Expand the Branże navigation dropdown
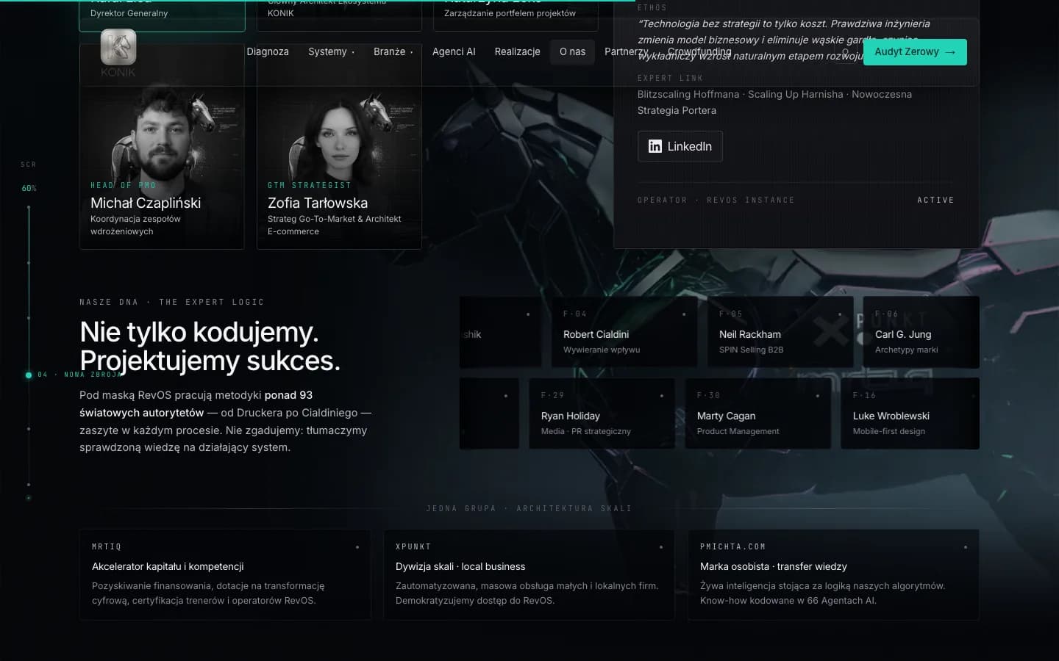The image size is (1059, 661). (393, 52)
